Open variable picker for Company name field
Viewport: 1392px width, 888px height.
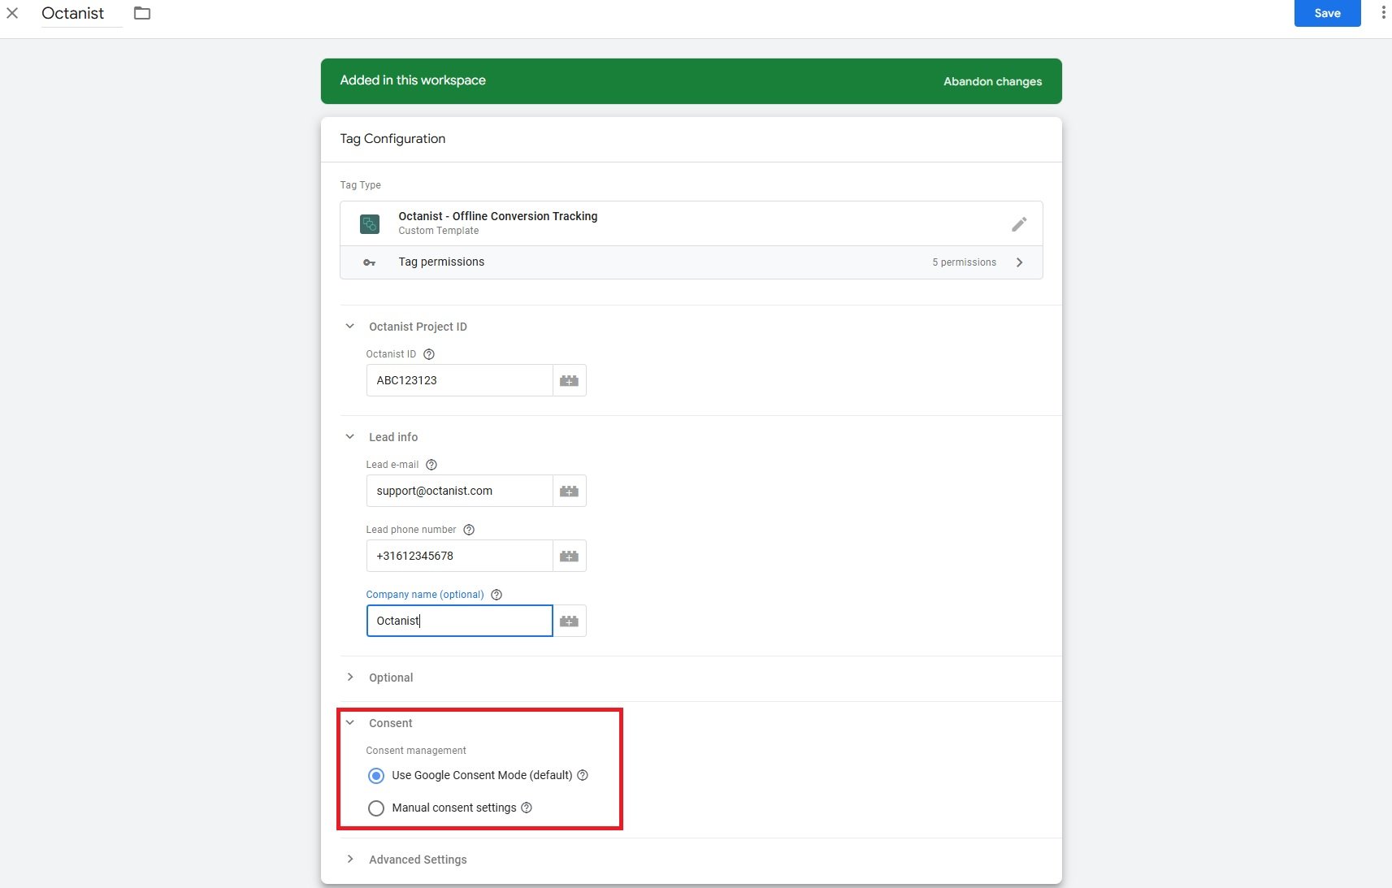(570, 621)
